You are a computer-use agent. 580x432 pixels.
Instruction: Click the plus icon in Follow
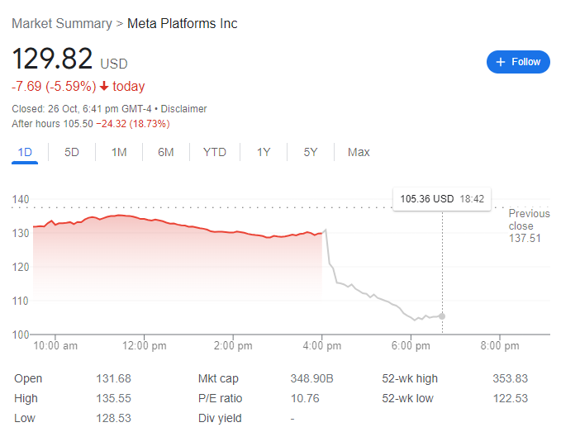click(501, 62)
